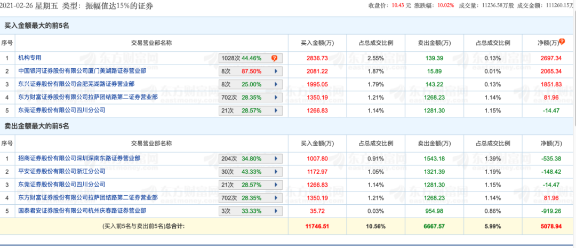Click the 买入金额(万) column header in top table
Image resolution: width=576 pixels, height=248 pixels.
click(317, 43)
